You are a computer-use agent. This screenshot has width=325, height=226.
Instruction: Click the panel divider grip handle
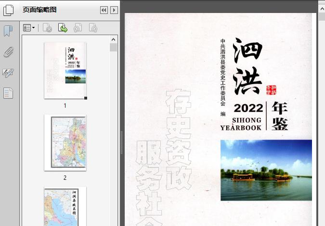pyautogui.click(x=122, y=143)
